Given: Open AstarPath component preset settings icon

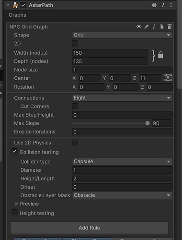Looking at the screenshot, I should (x=162, y=5).
